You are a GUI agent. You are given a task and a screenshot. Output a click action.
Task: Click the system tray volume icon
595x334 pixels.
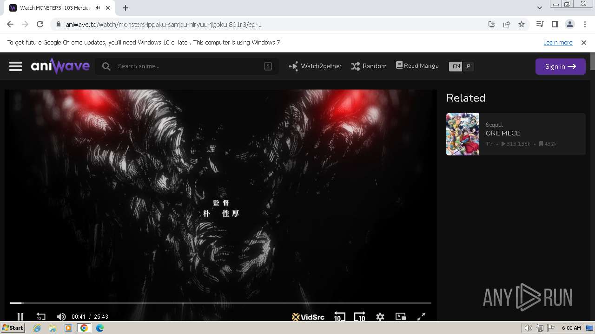(x=529, y=328)
